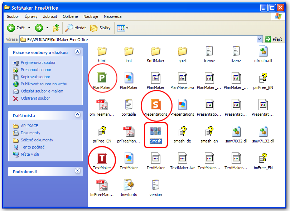Select the smash_de help file
The image size is (290, 211).
[x=182, y=134]
